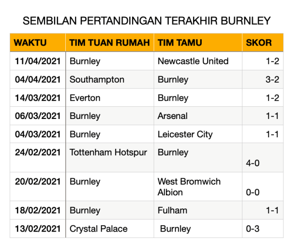Image resolution: width=298 pixels, height=248 pixels.
Task: Select the TIM TUAN RUMAH header cell
Action: pos(109,43)
